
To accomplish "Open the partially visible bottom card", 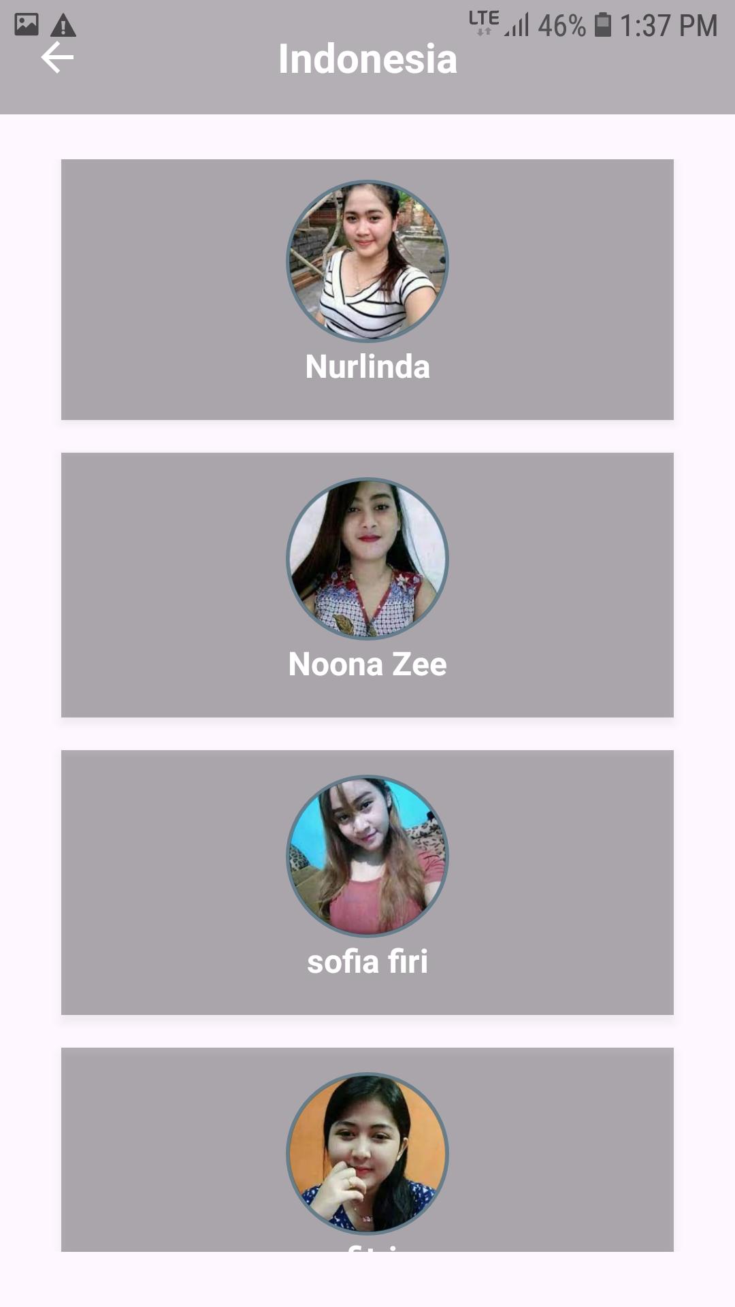I will coord(367,1149).
